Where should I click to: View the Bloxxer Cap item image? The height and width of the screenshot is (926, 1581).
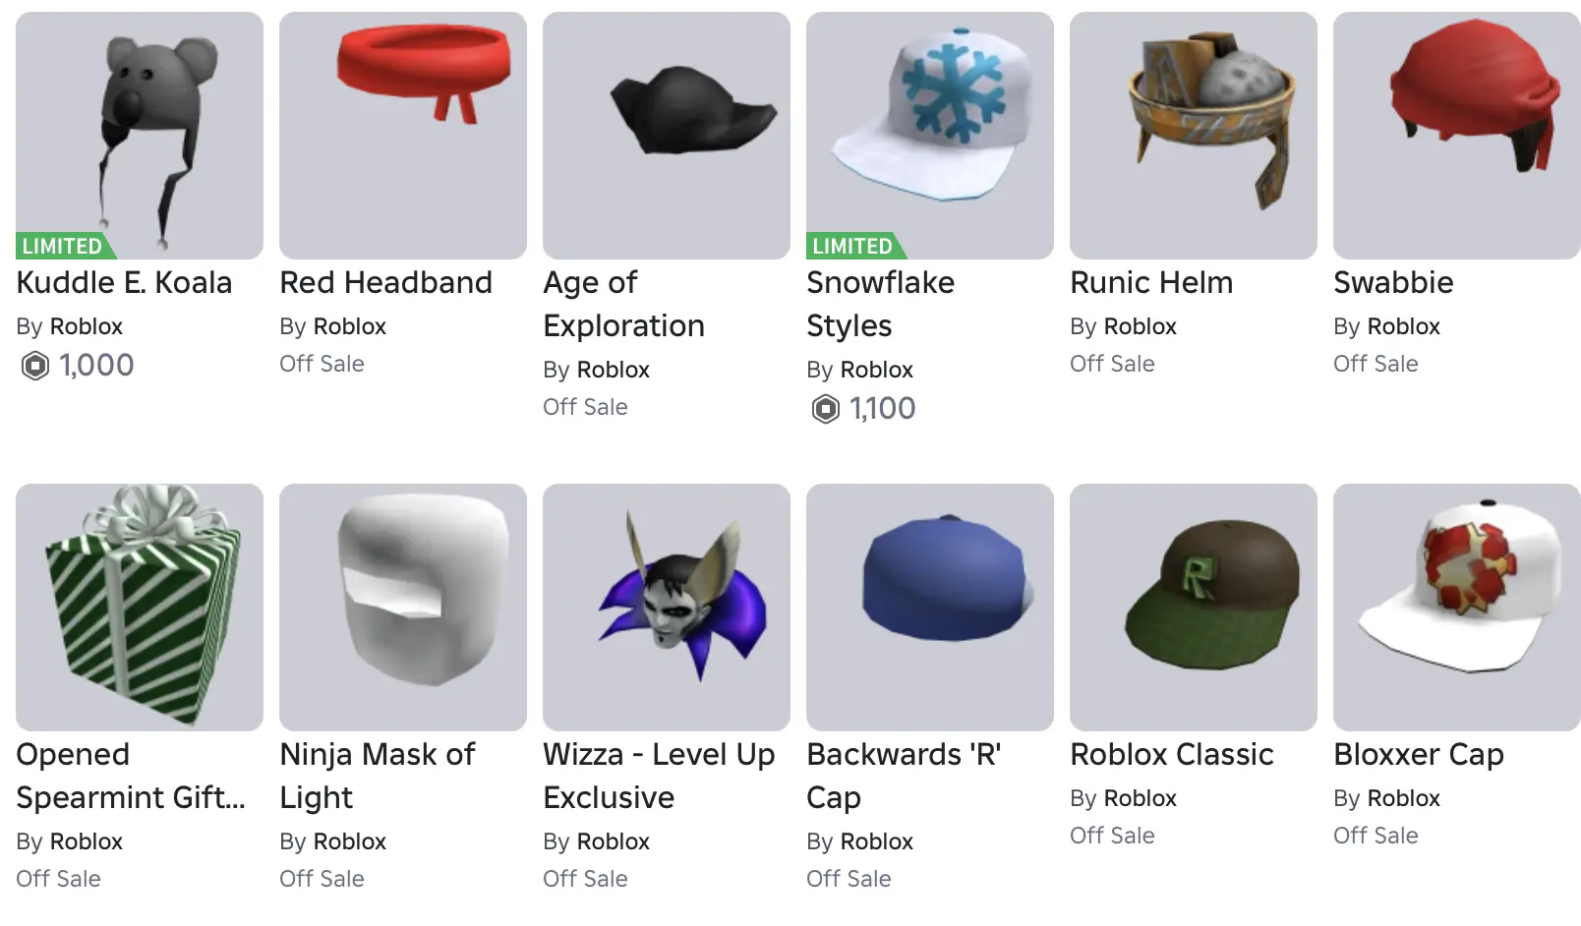click(x=1457, y=608)
